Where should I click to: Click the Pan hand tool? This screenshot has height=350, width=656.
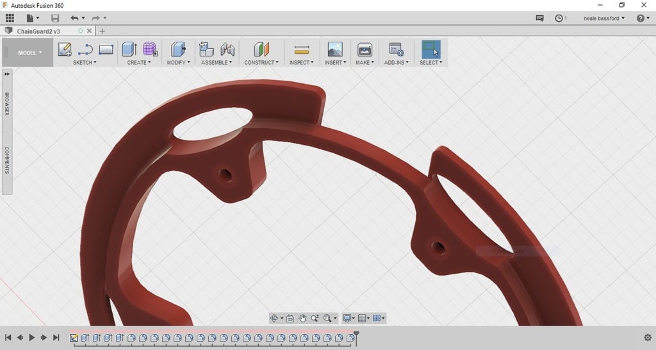click(x=302, y=318)
